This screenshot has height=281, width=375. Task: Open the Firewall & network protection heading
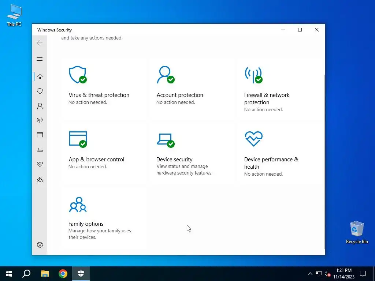tap(267, 99)
